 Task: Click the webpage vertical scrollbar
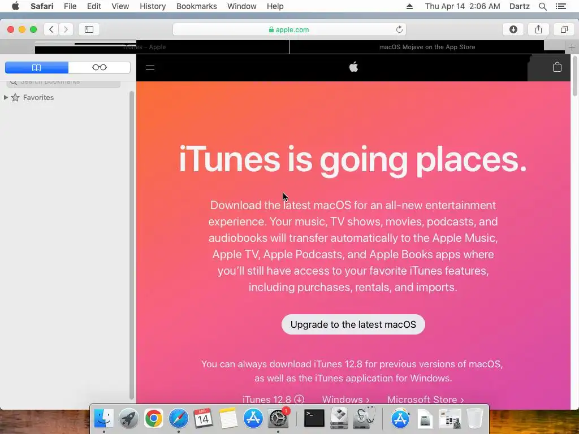pos(574,76)
